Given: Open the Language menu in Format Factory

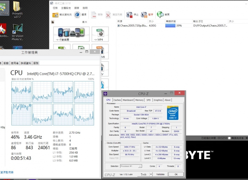Looking at the screenshot, I should point(76,8).
